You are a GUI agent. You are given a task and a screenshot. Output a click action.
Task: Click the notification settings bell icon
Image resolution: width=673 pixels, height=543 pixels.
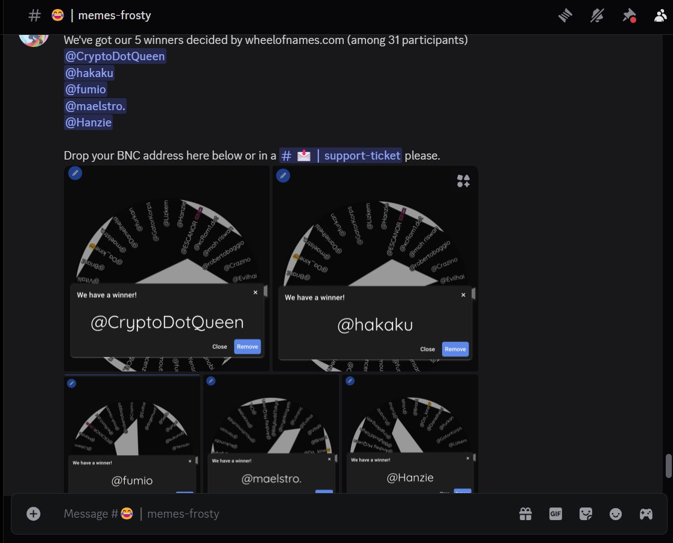597,16
